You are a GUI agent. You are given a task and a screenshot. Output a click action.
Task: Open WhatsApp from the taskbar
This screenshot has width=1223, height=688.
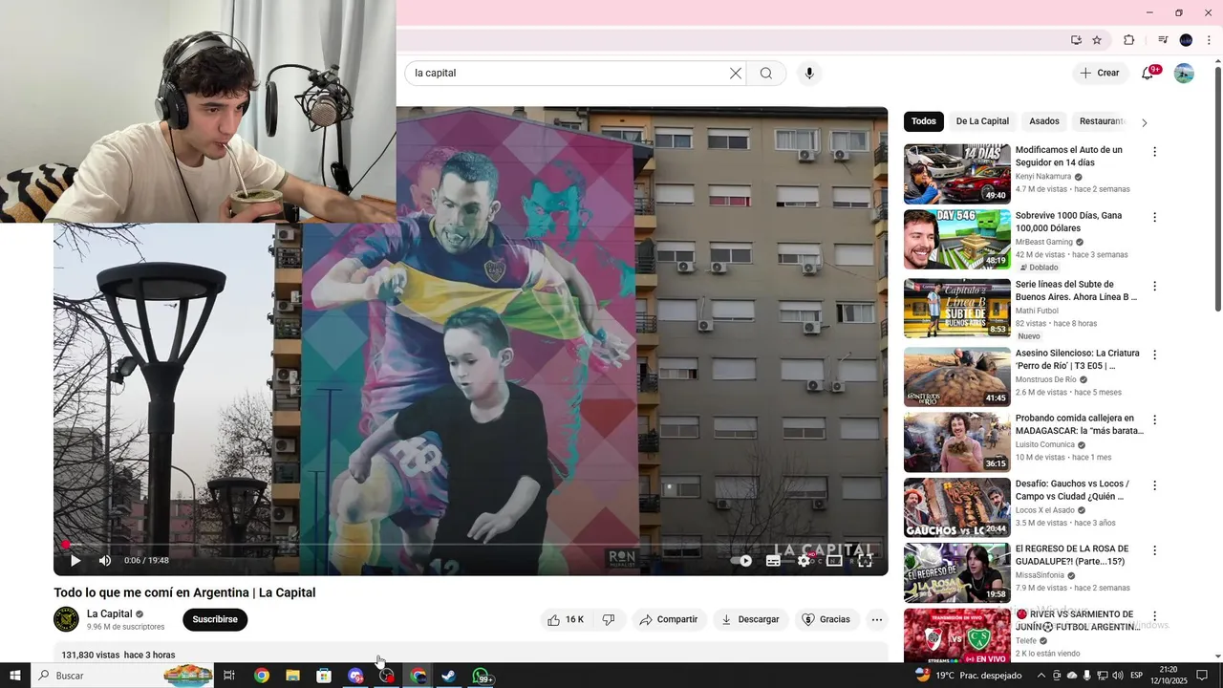(x=482, y=676)
